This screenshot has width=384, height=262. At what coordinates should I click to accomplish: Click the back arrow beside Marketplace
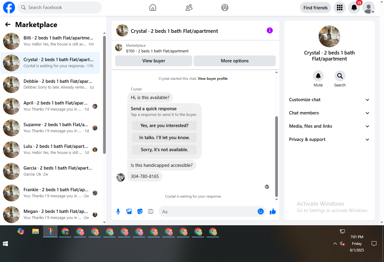[x=8, y=25]
